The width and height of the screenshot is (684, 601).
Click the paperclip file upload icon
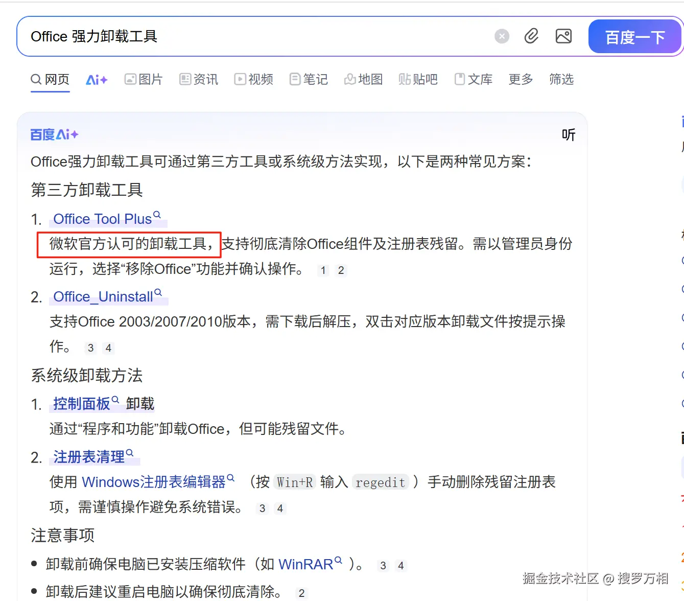point(531,36)
